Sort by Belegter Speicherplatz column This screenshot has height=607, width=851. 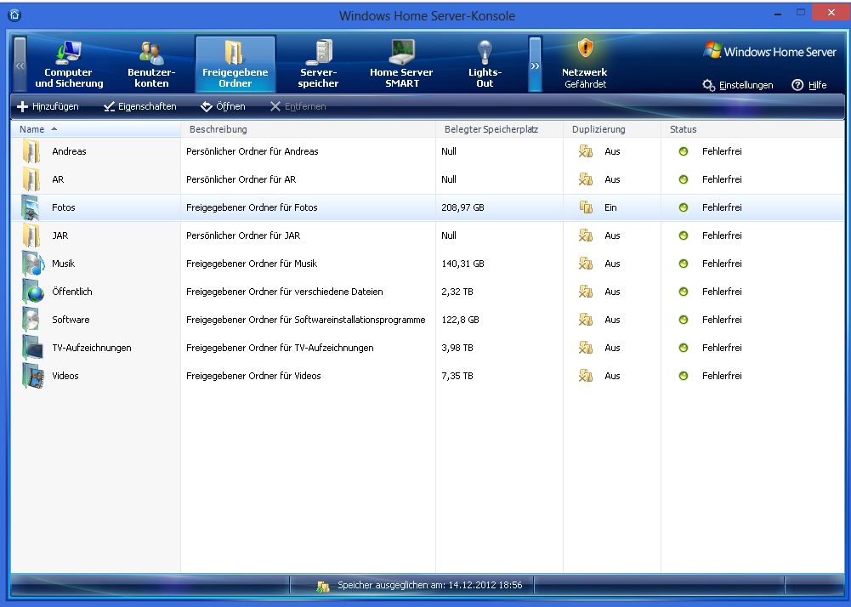[499, 129]
